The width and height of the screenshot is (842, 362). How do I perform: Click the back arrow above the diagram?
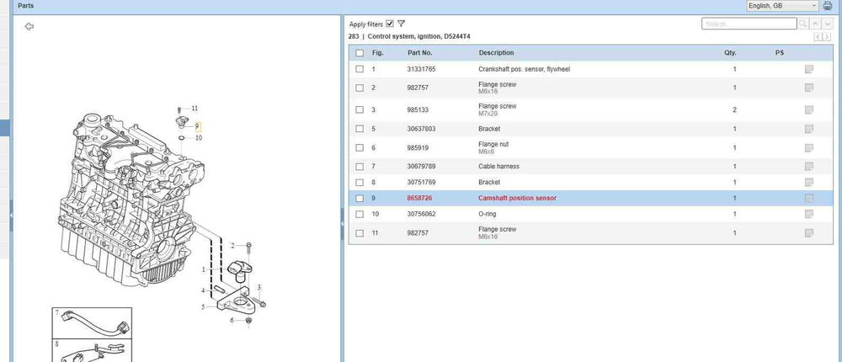tap(29, 26)
